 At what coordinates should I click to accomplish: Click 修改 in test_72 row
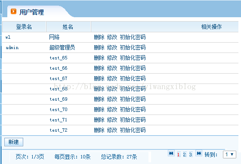112,130
